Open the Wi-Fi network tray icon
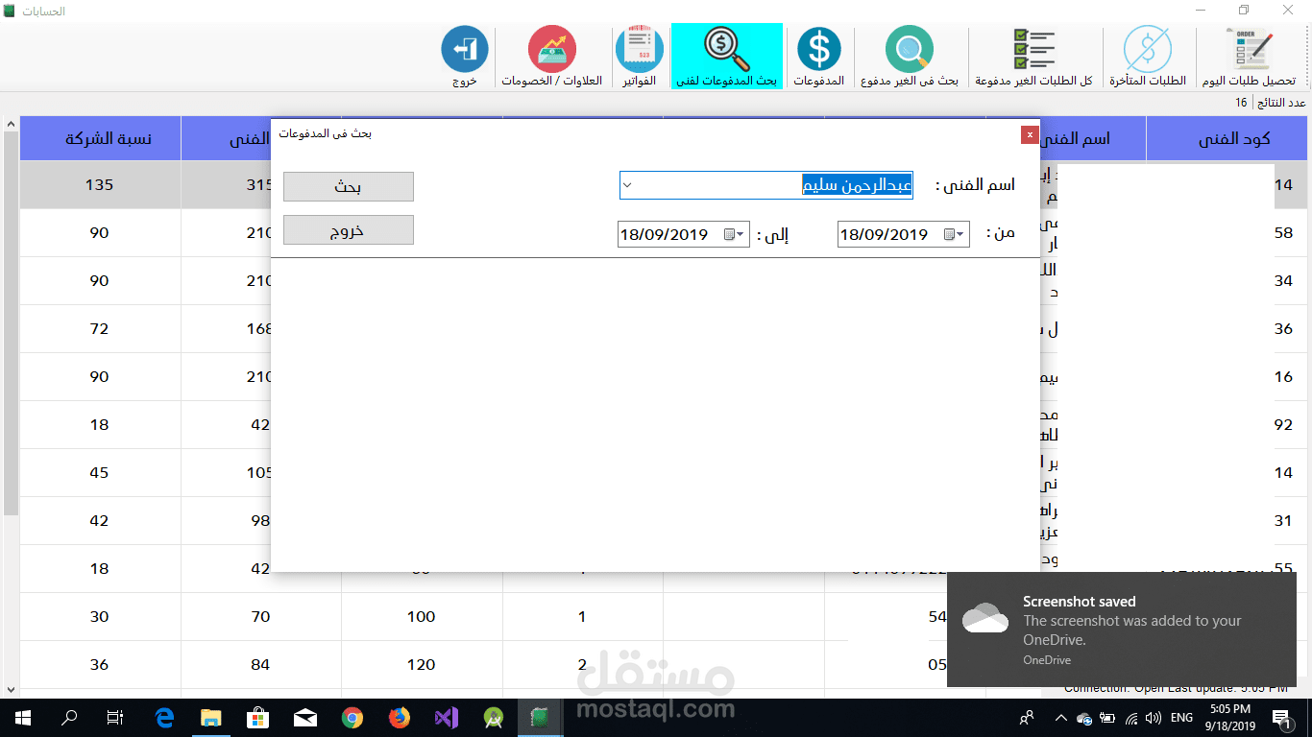 click(1131, 717)
